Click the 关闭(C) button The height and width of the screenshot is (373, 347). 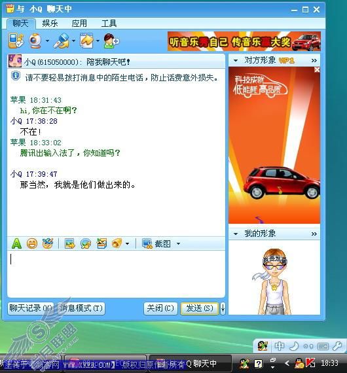pos(160,308)
